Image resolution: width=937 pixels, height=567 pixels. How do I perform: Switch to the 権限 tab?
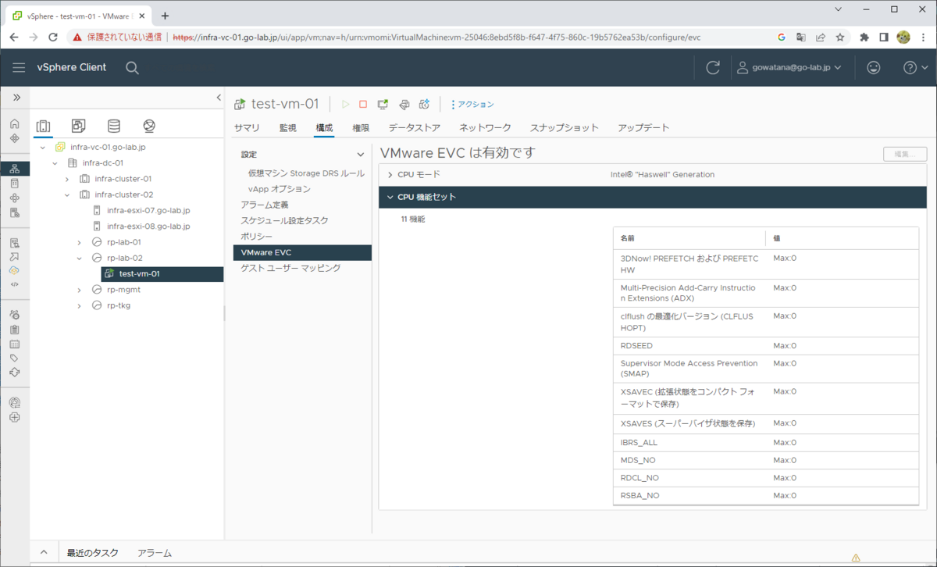(x=361, y=127)
